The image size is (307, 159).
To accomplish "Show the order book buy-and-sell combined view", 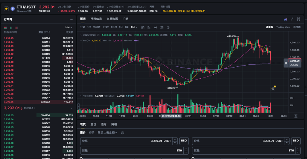I will click(5, 27).
